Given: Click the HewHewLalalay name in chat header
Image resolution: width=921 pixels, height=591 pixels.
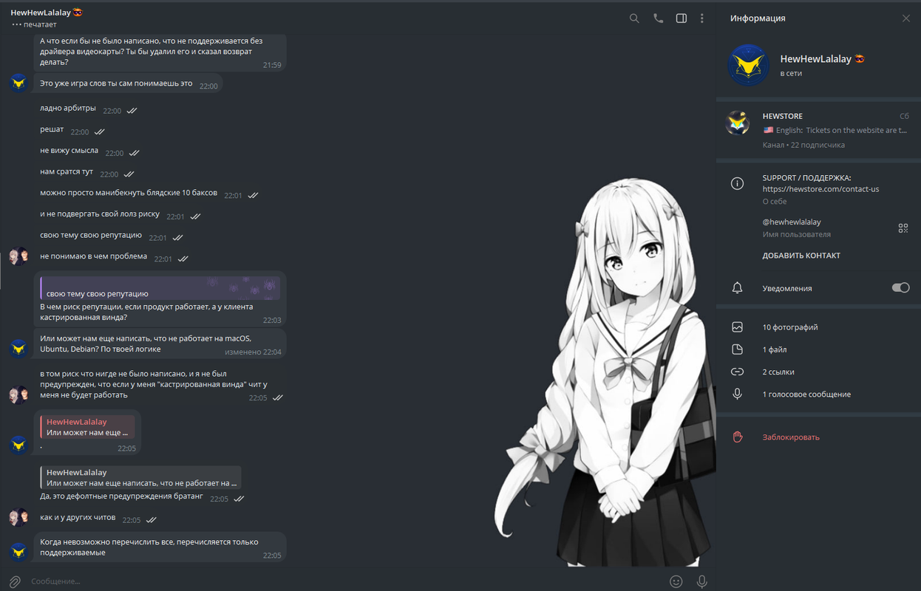Looking at the screenshot, I should (41, 13).
